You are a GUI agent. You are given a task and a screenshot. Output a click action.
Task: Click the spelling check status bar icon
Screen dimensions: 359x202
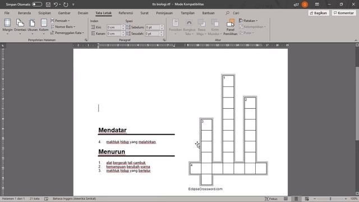click(46, 199)
